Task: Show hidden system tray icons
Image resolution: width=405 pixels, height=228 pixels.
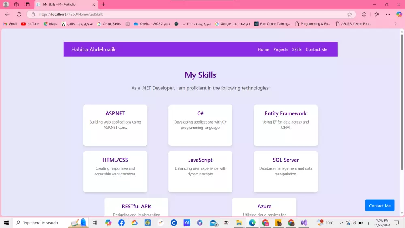Action: click(x=341, y=223)
